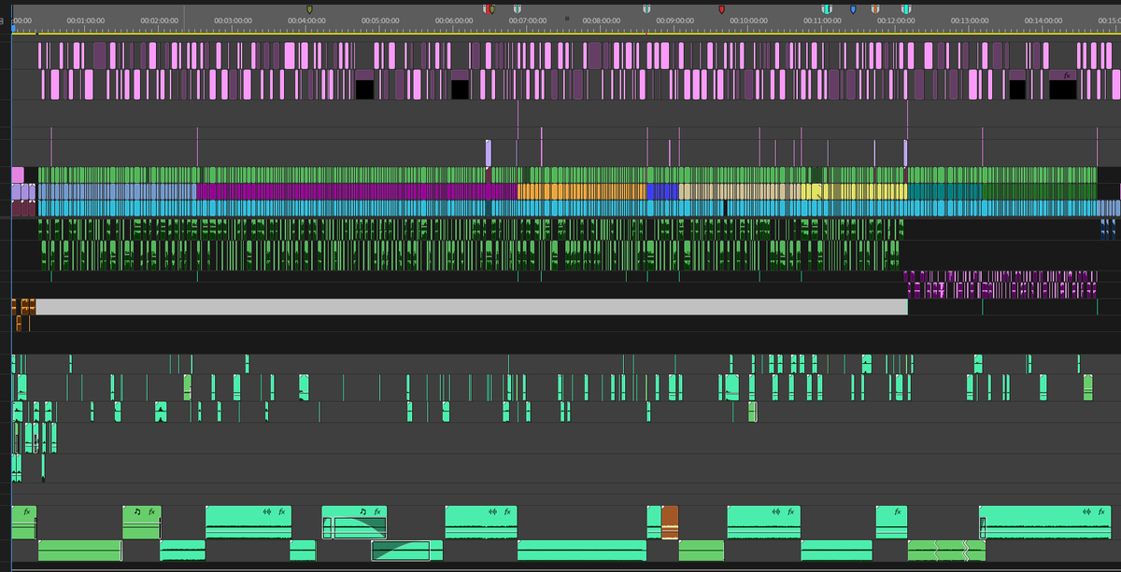Click the olive marker at 00:04:00:00

coord(310,9)
